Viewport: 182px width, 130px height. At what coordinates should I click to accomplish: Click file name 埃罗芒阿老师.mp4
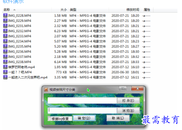(x=22, y=67)
